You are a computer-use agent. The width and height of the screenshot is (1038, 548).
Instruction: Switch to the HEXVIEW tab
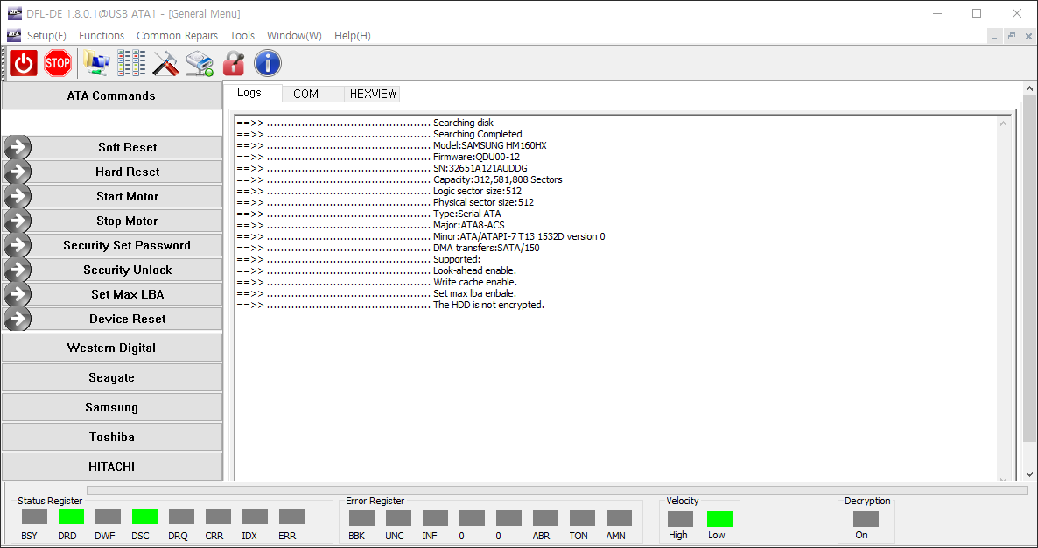click(373, 94)
